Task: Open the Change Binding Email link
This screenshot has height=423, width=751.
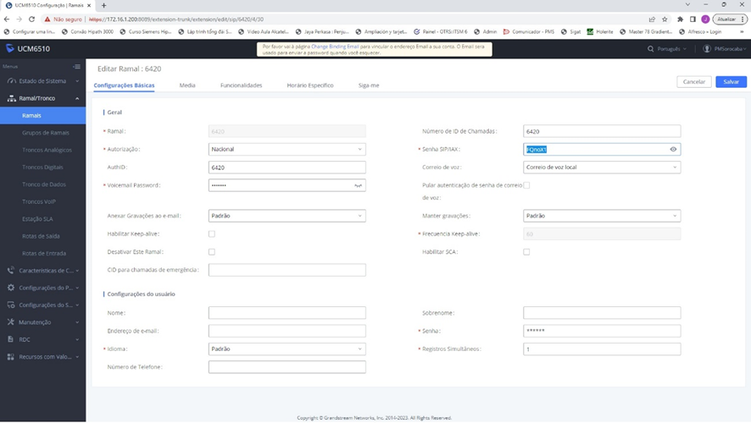Action: click(335, 47)
